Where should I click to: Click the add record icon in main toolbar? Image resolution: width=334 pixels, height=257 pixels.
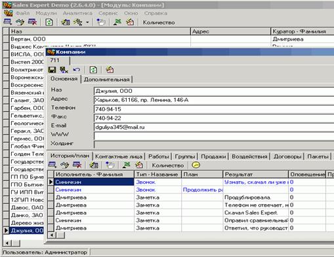8,22
